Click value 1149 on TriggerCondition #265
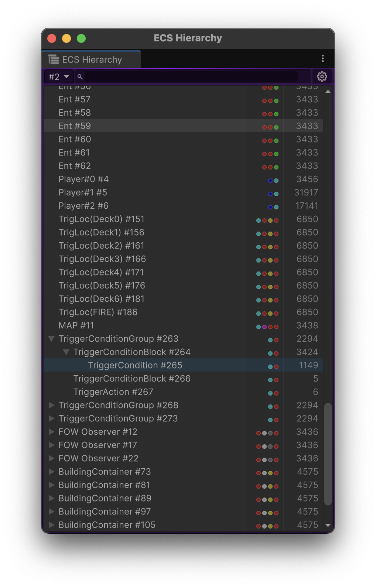The image size is (376, 588). [308, 365]
